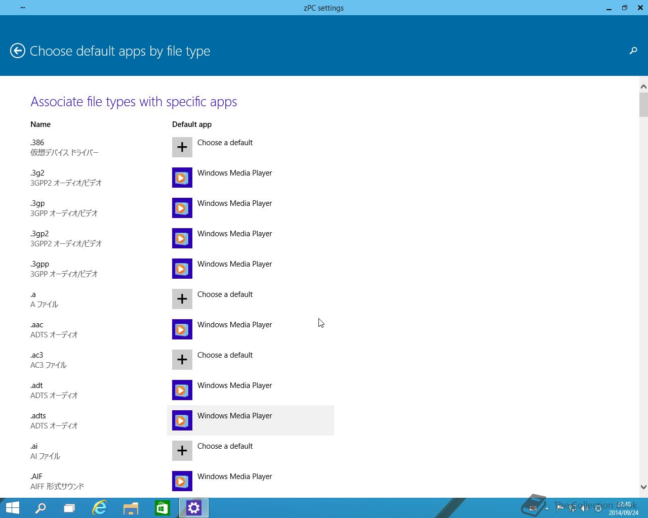Viewport: 648px width, 518px height.
Task: Choose a default label for .ac3
Action: coord(225,355)
